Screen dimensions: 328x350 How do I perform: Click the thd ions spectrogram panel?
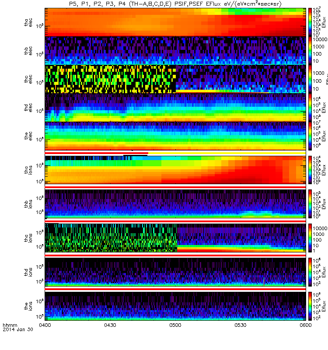[x=175, y=272]
